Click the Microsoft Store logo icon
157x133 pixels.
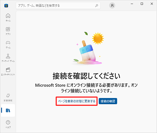6,5
